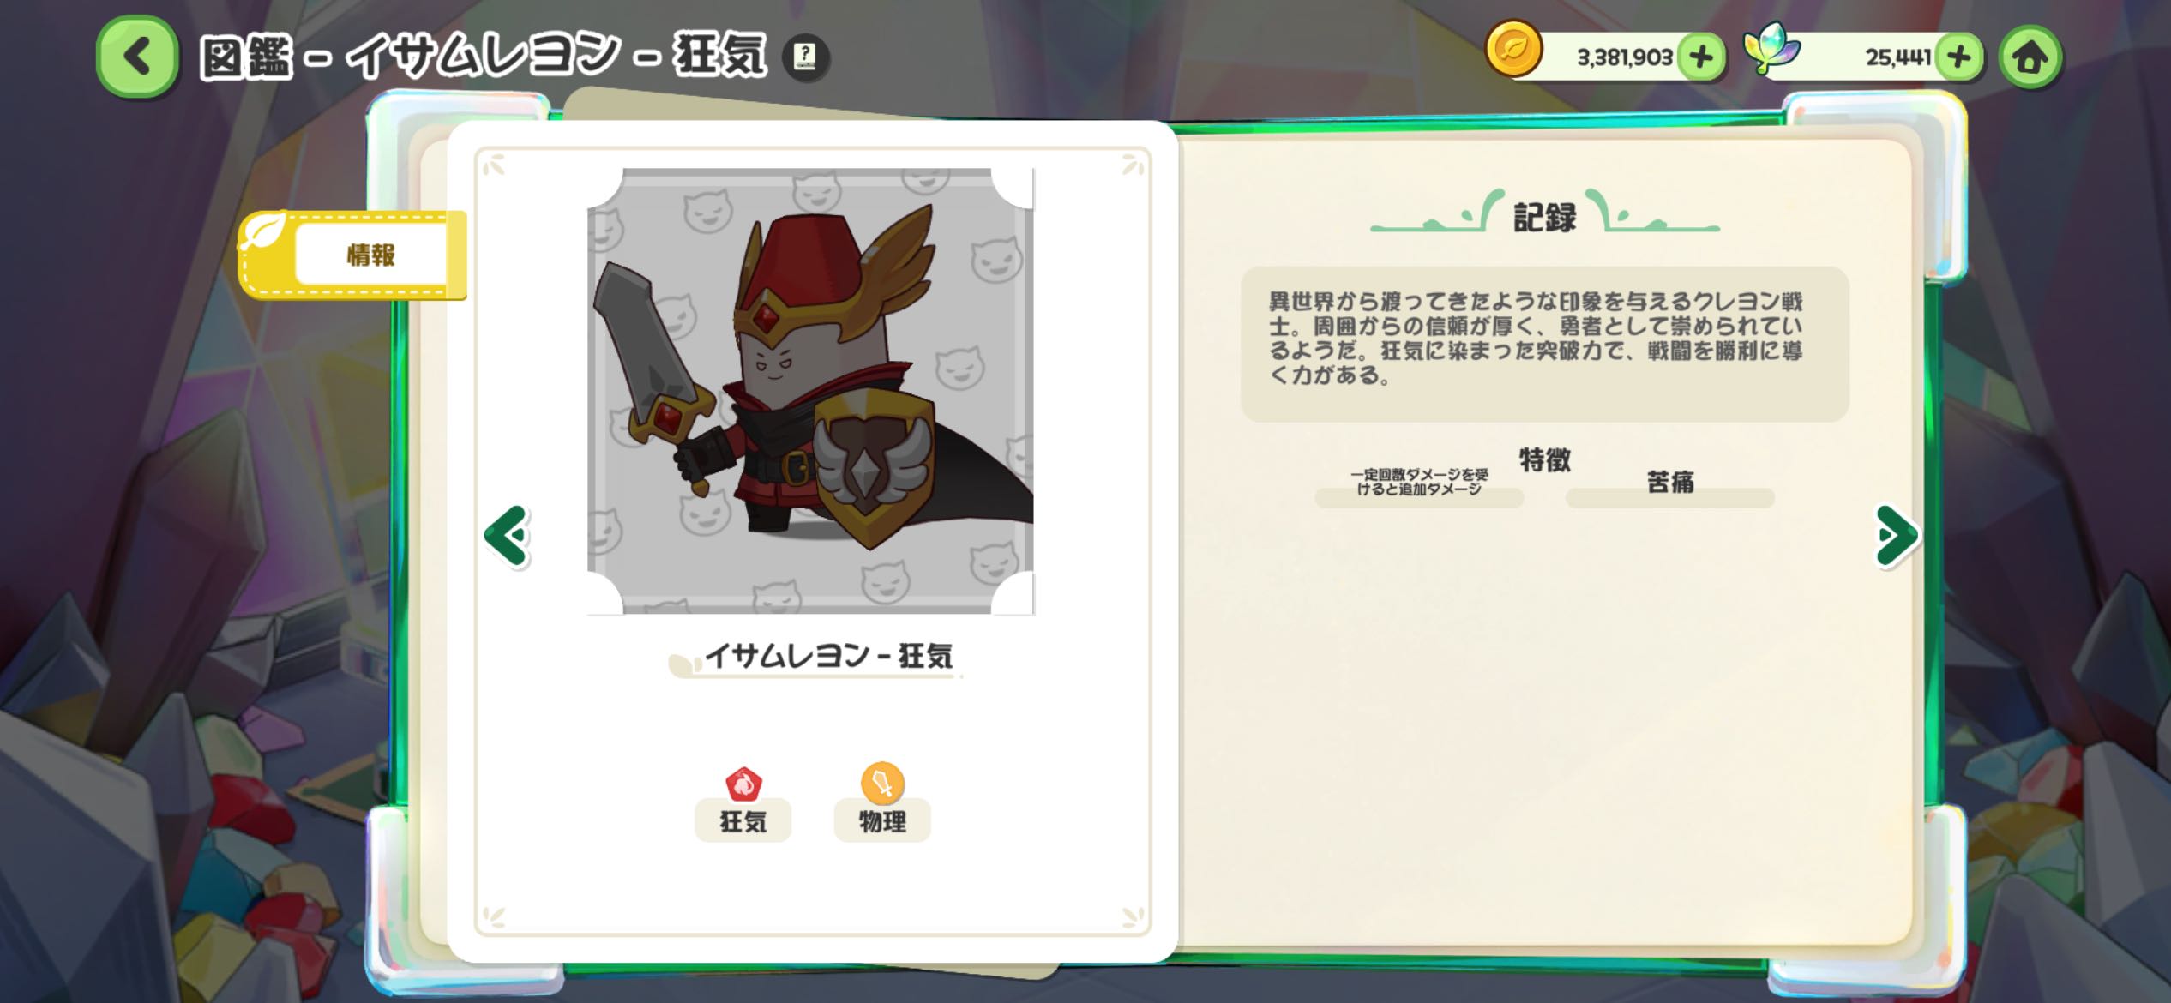This screenshot has height=1003, width=2171.
Task: Show previous character with left green chevron
Action: 508,536
